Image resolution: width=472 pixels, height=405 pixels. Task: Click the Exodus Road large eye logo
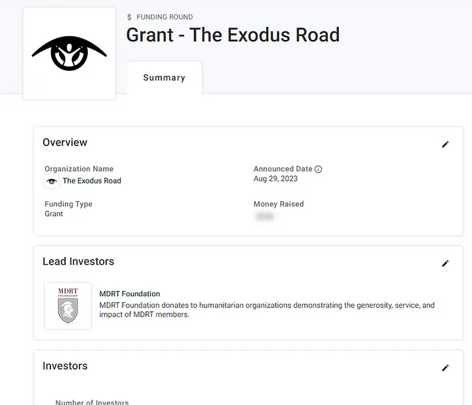tap(69, 53)
